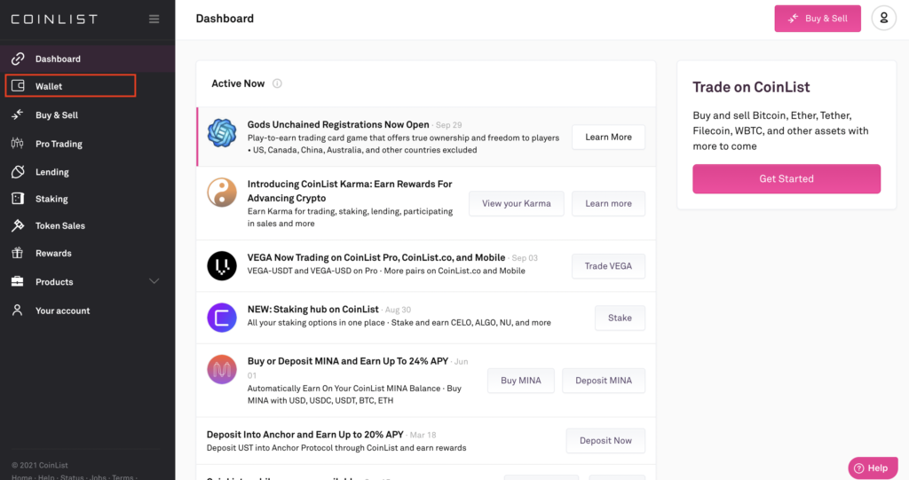Click the Deposit MINA button
This screenshot has width=909, height=480.
[x=604, y=381]
